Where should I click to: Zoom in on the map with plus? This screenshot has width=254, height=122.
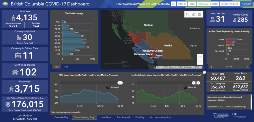[200, 57]
